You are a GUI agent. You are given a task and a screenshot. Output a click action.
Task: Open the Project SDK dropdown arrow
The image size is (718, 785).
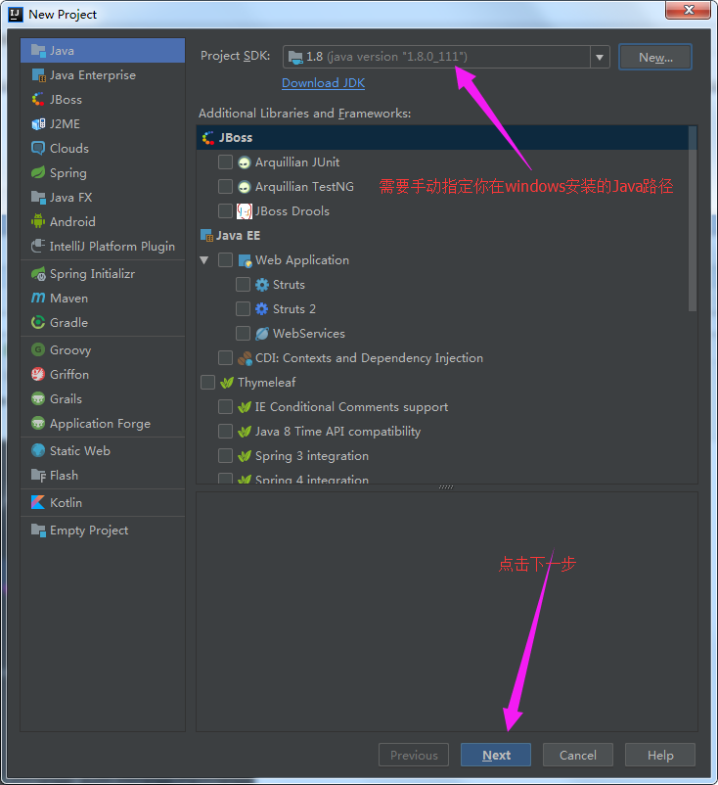[600, 57]
